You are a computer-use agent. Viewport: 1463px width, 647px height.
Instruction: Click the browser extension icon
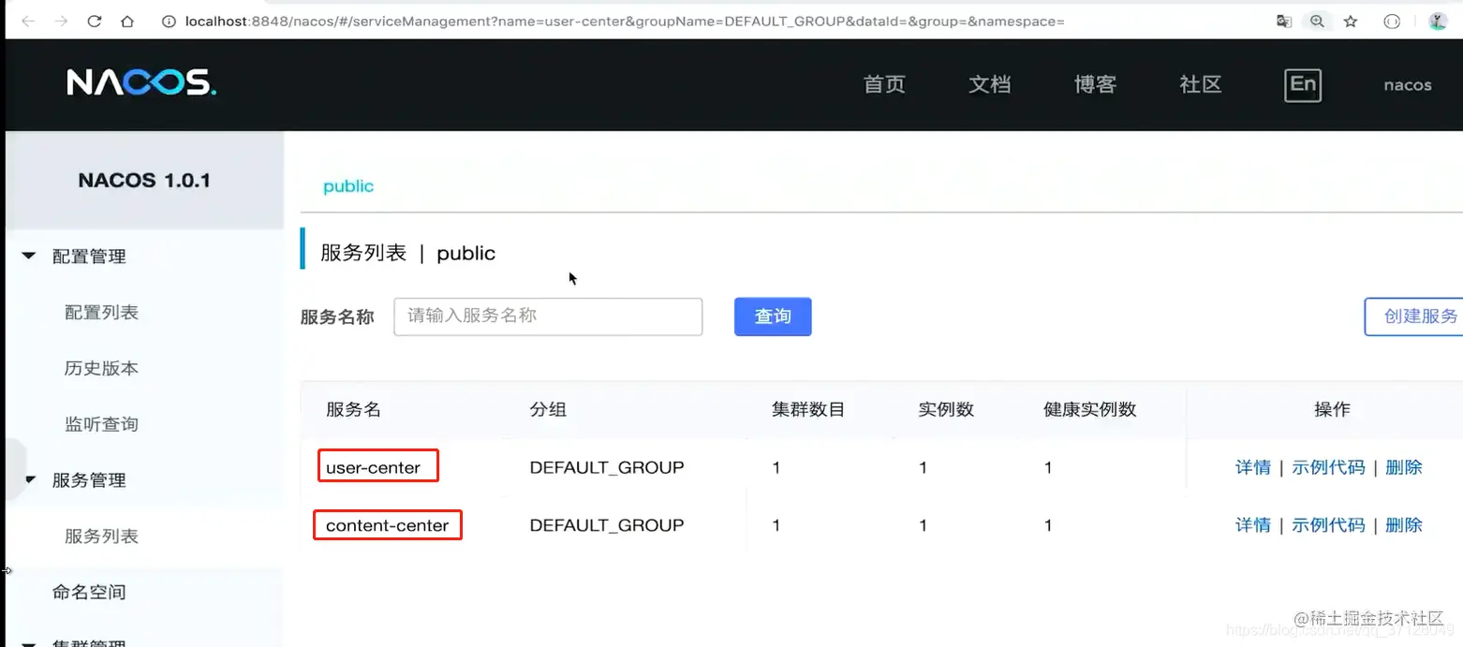pos(1392,22)
